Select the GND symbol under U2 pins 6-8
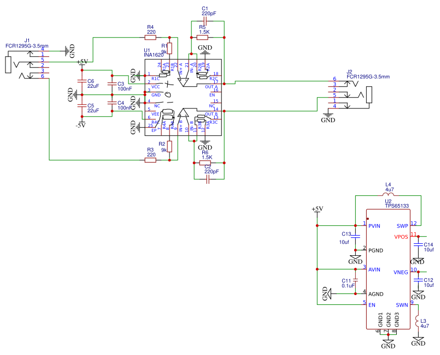The width and height of the screenshot is (440, 355). 388,344
